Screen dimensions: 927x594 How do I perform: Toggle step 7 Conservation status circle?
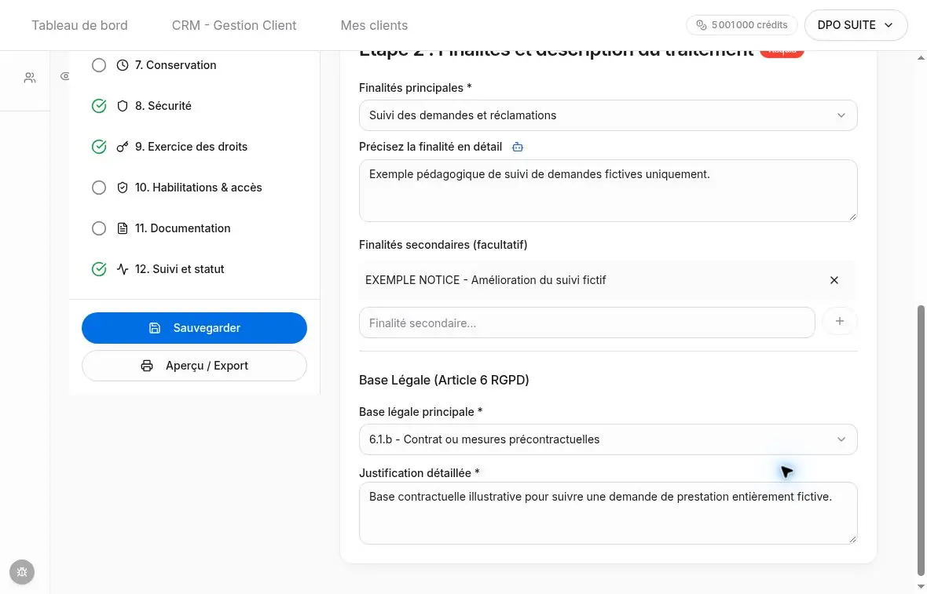point(99,65)
